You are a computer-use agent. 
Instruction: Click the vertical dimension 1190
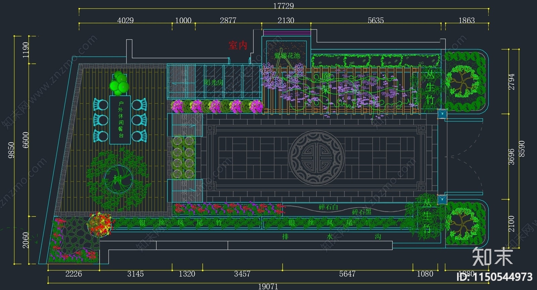click(26, 50)
